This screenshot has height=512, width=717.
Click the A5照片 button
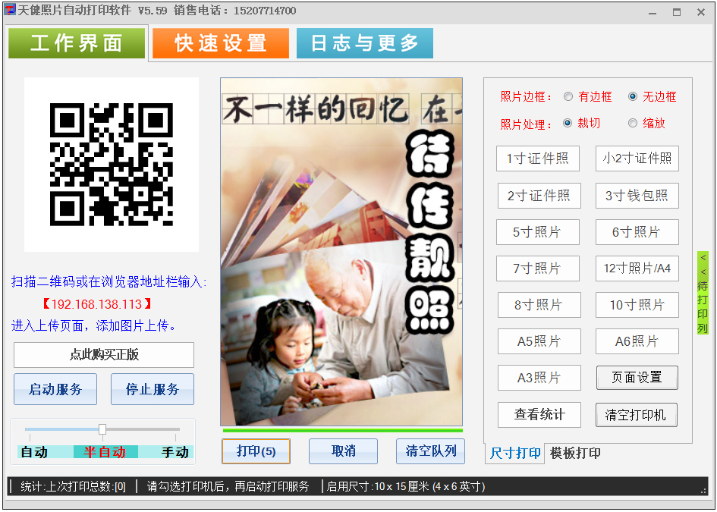[539, 341]
